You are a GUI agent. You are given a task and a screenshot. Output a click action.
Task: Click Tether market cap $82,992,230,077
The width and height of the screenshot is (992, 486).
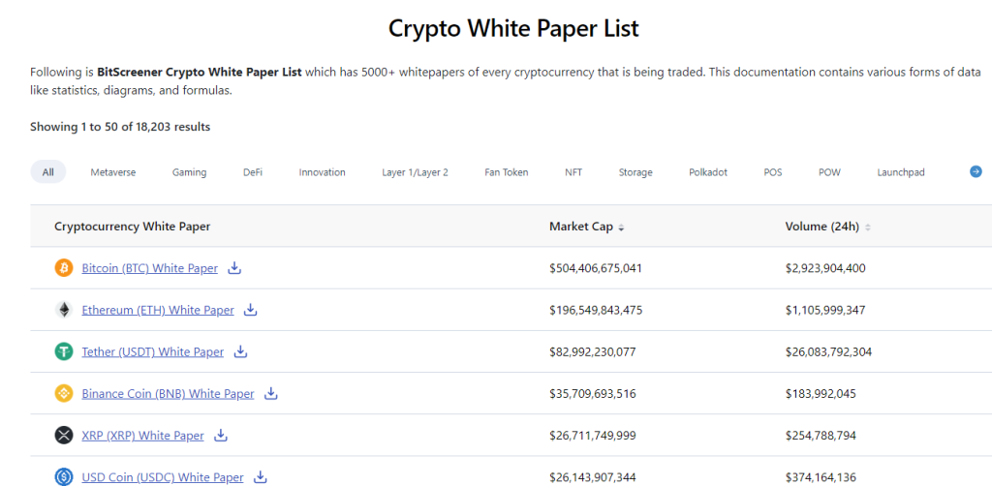[x=592, y=351]
